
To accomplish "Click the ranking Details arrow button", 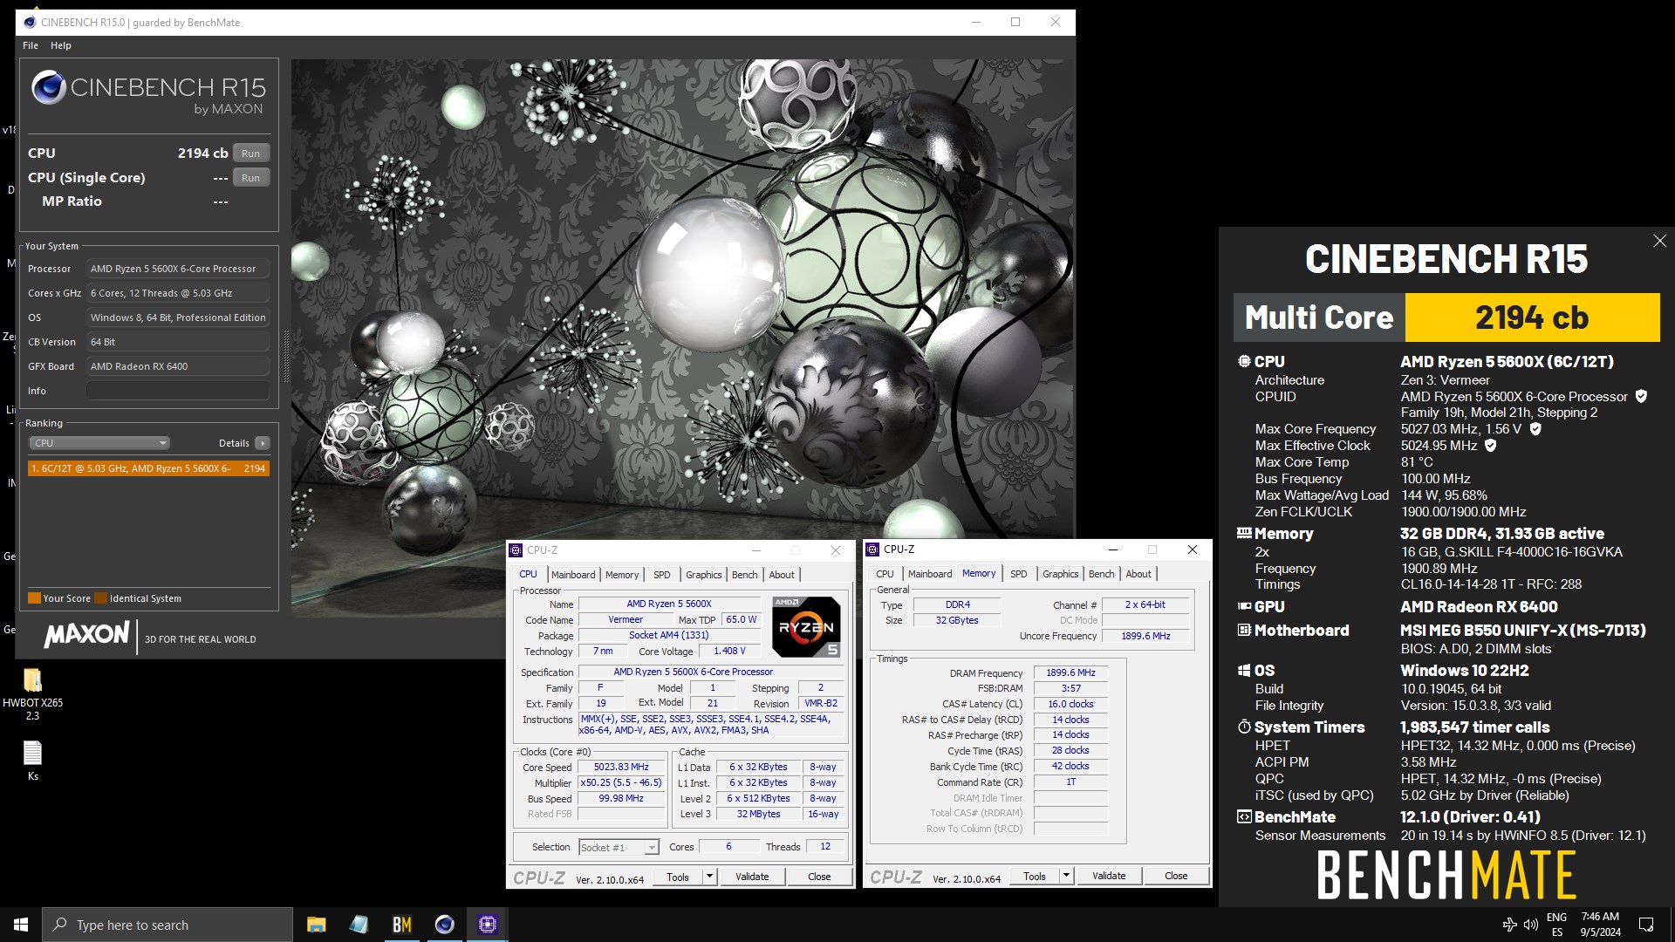I will 262,443.
